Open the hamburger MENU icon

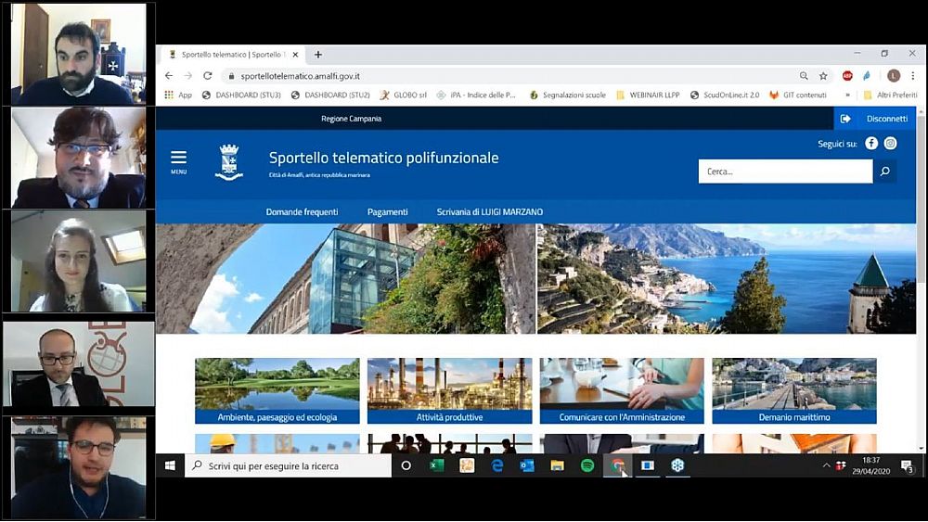(179, 162)
